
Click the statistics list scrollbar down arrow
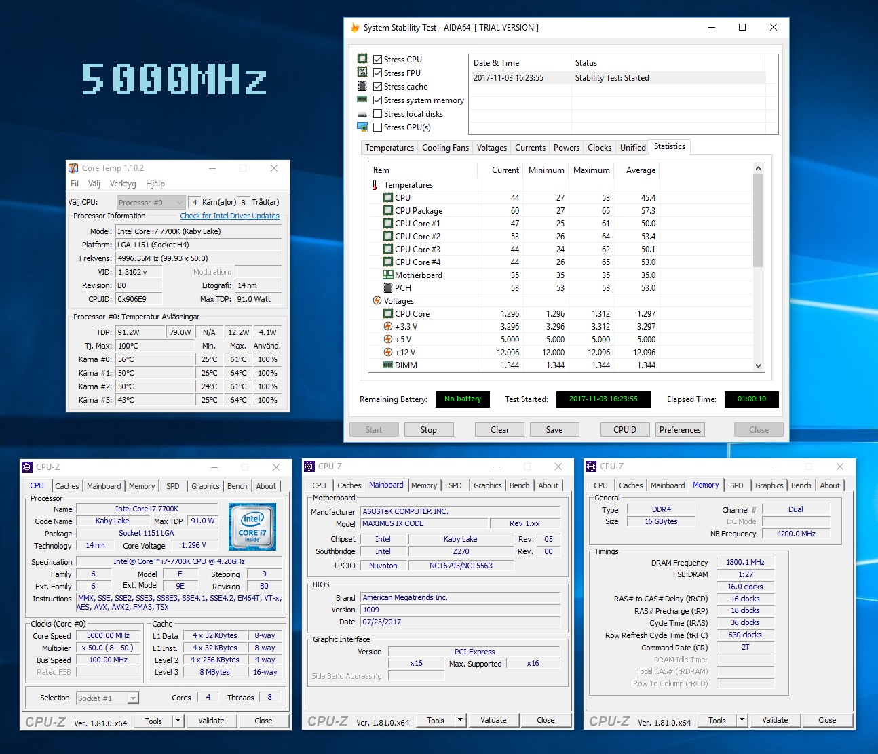click(x=758, y=366)
